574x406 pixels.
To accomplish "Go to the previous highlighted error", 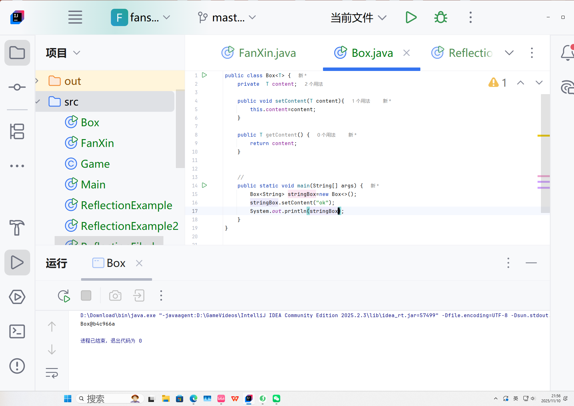I will 521,83.
